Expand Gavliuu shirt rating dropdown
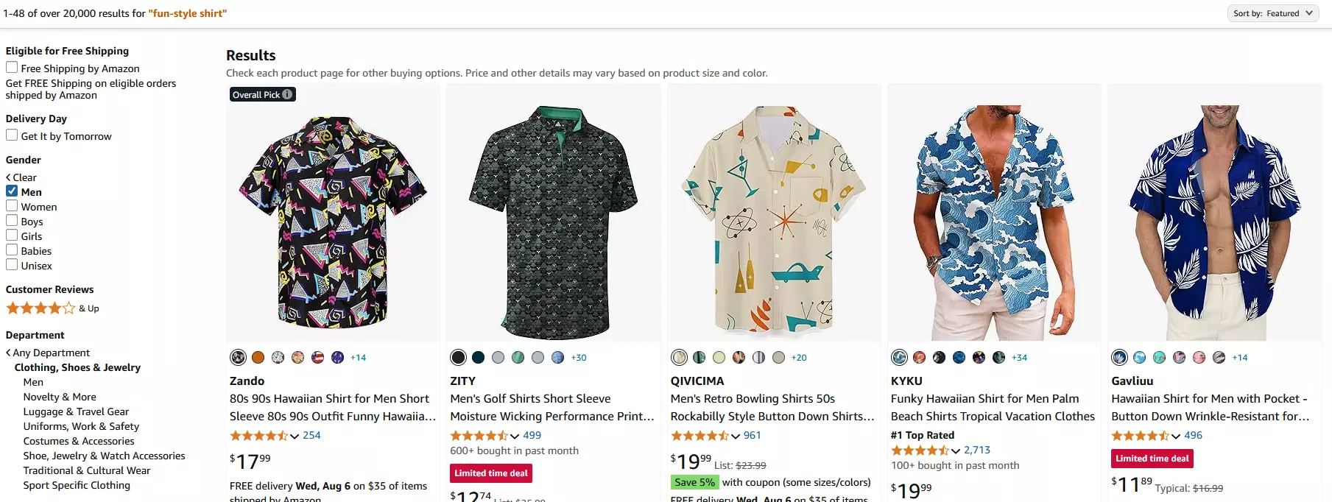 coord(1176,436)
